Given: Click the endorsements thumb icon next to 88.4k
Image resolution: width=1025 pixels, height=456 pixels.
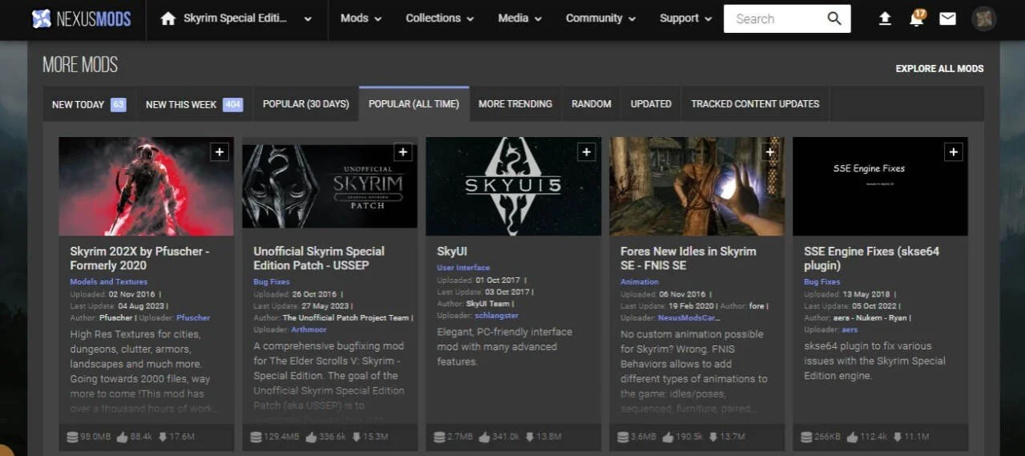Looking at the screenshot, I should coord(122,437).
